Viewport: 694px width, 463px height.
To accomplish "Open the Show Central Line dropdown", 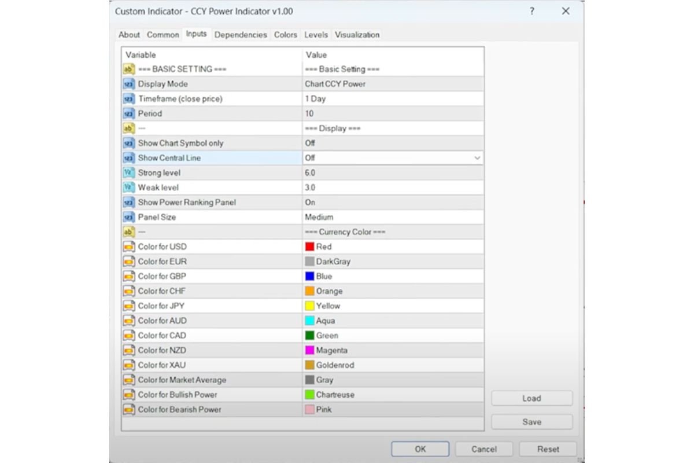I will [x=478, y=157].
